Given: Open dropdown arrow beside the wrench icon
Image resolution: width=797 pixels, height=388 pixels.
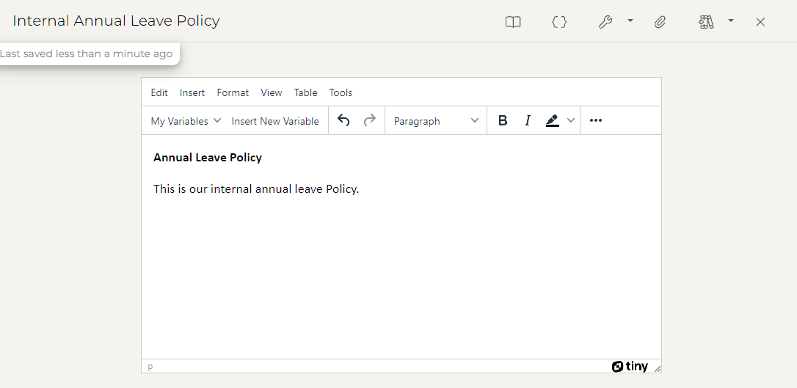Looking at the screenshot, I should 630,21.
